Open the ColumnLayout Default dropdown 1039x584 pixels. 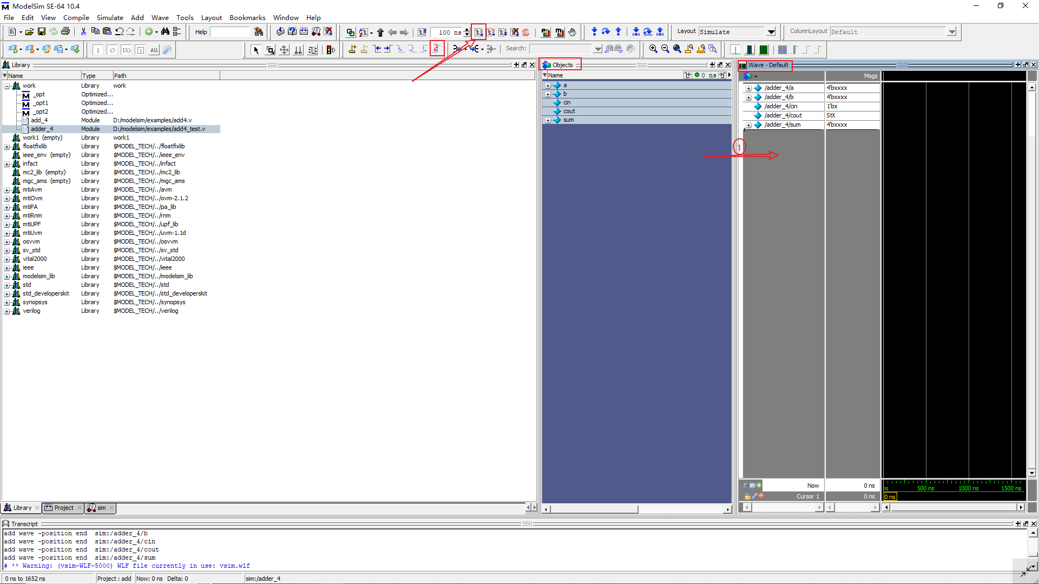pos(951,32)
